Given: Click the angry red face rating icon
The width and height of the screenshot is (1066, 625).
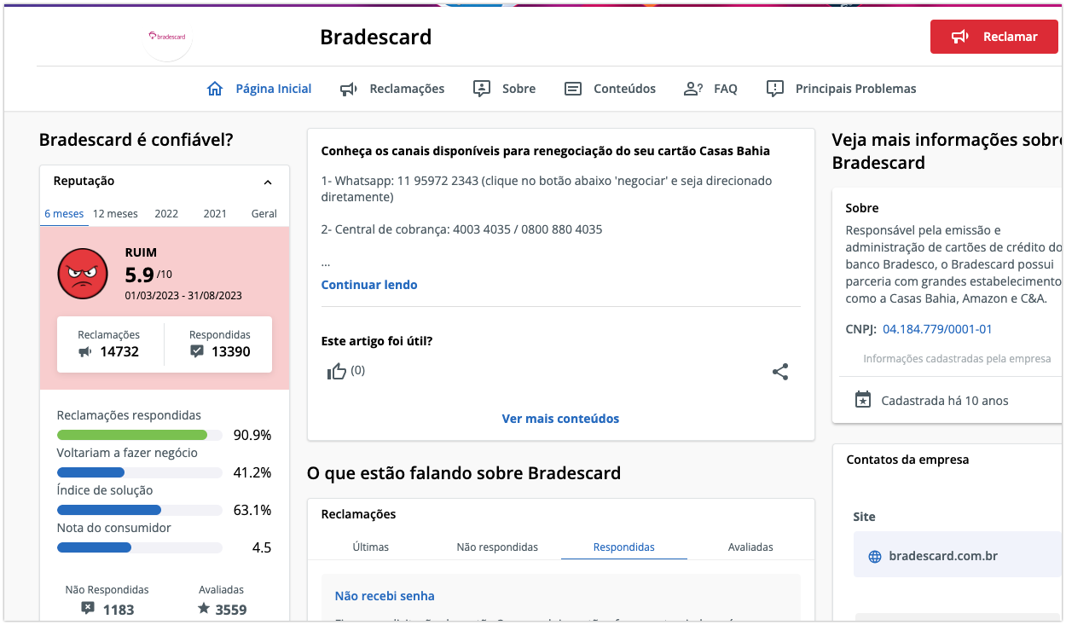Looking at the screenshot, I should tap(83, 274).
